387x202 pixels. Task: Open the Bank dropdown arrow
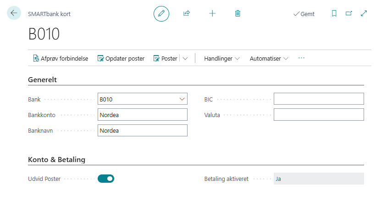click(182, 99)
